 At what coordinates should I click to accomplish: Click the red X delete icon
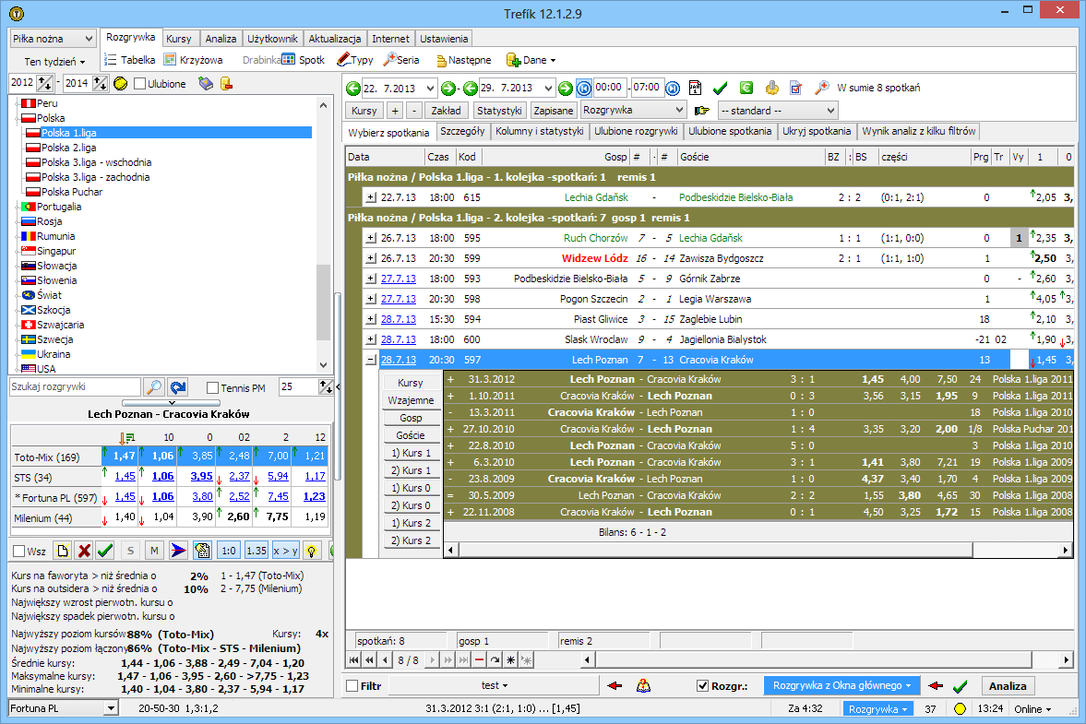pos(83,551)
